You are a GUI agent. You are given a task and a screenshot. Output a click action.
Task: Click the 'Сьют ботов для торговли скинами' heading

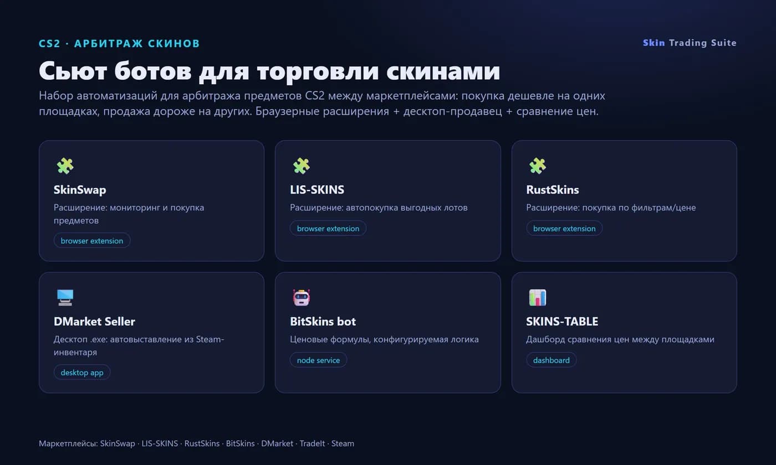[x=269, y=70]
